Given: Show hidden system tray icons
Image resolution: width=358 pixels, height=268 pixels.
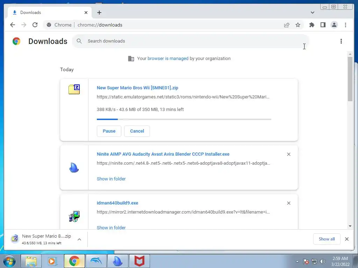Looking at the screenshot, I should click(x=297, y=261).
